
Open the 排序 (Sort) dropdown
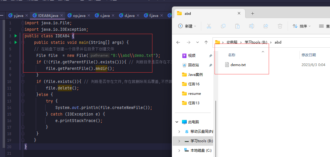302,26
